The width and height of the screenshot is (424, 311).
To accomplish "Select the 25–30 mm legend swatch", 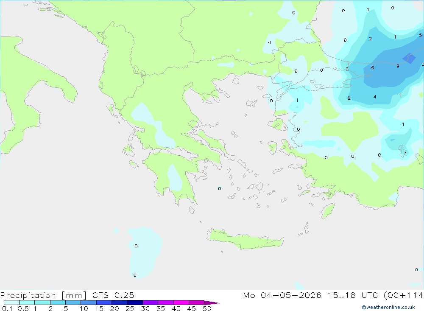I will 135,303.
